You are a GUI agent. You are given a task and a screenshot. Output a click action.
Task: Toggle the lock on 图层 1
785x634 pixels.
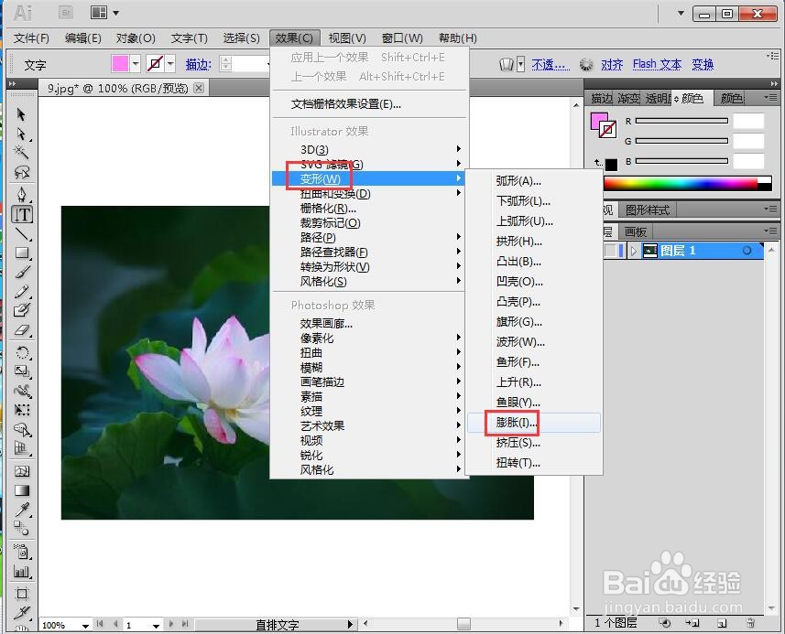pyautogui.click(x=621, y=250)
